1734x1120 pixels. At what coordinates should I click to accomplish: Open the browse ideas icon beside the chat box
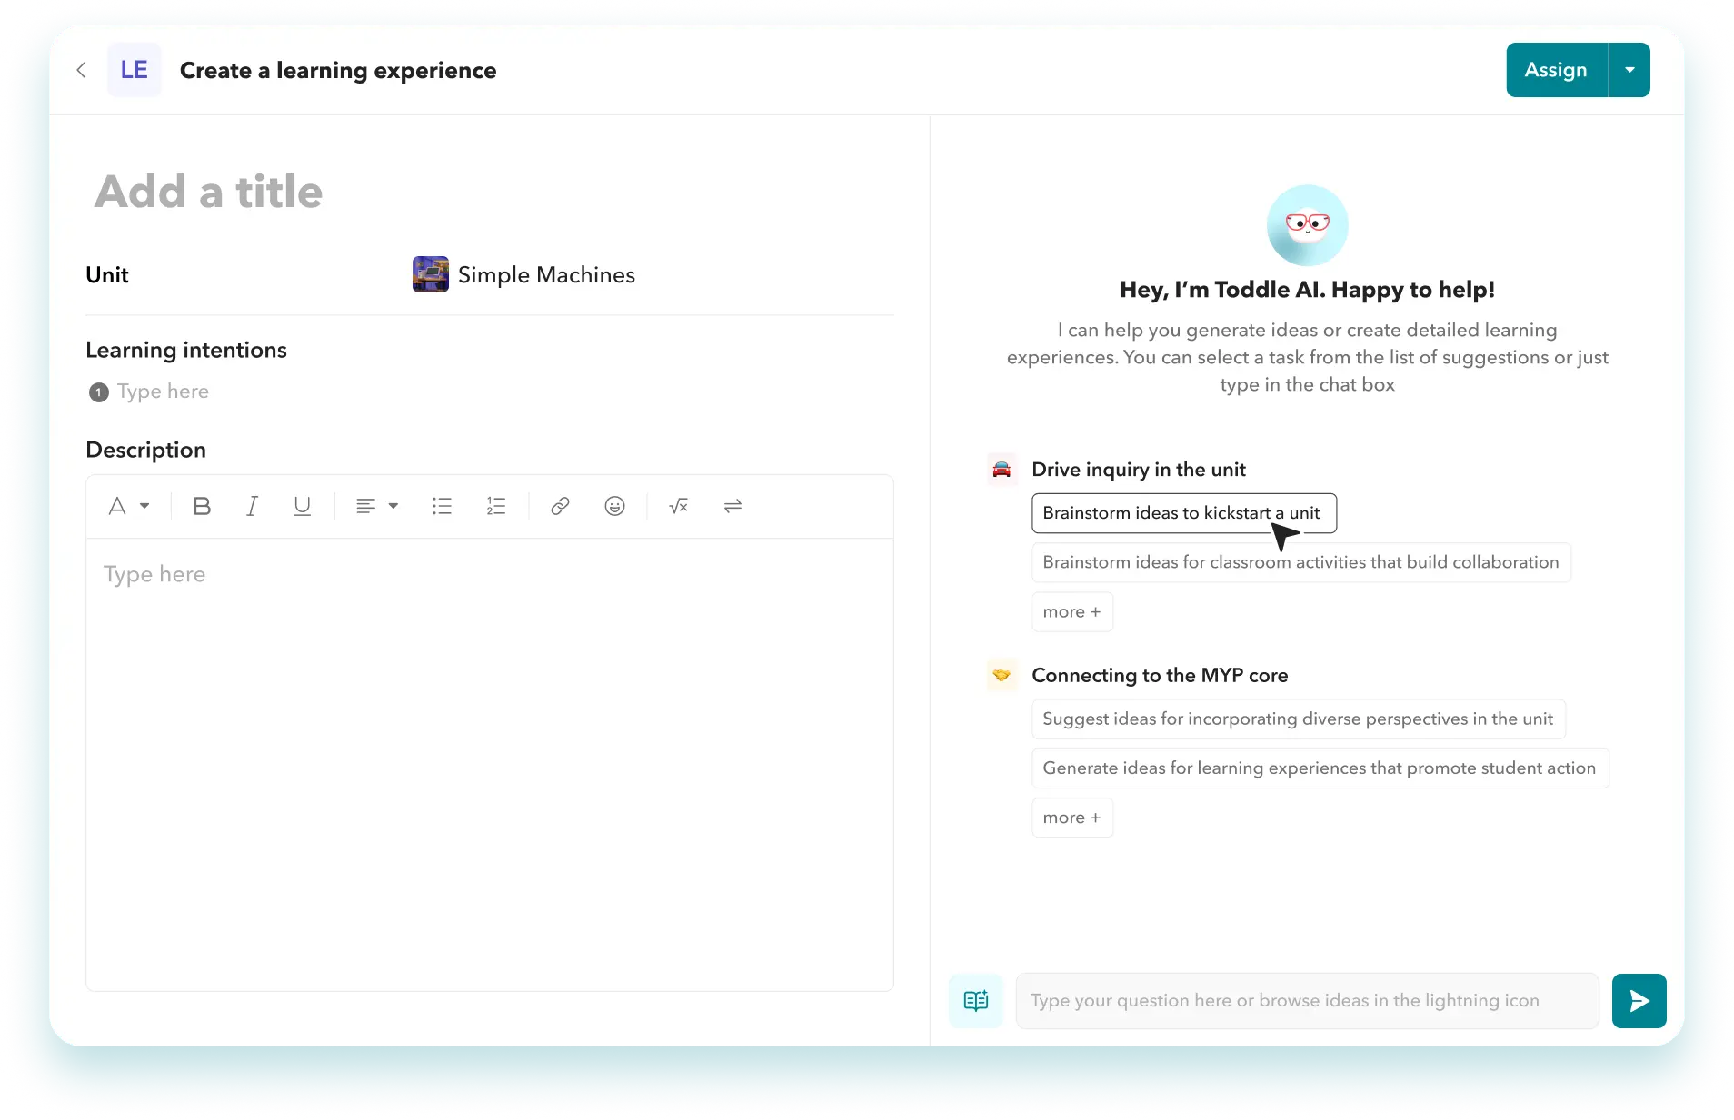[975, 1000]
